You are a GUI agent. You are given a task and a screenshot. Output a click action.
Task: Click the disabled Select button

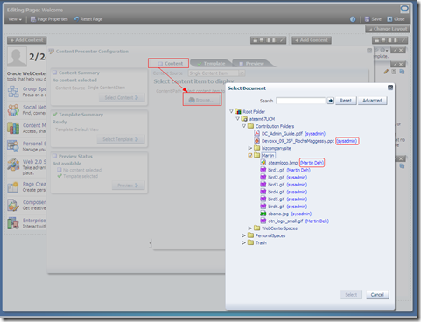point(351,295)
